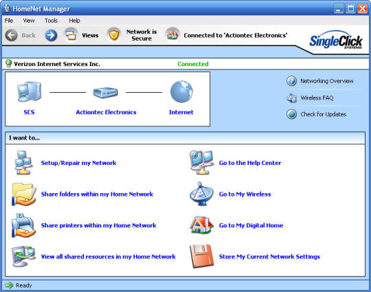The height and width of the screenshot is (292, 371).
Task: Click the Back toolbar label
Action: [x=28, y=36]
